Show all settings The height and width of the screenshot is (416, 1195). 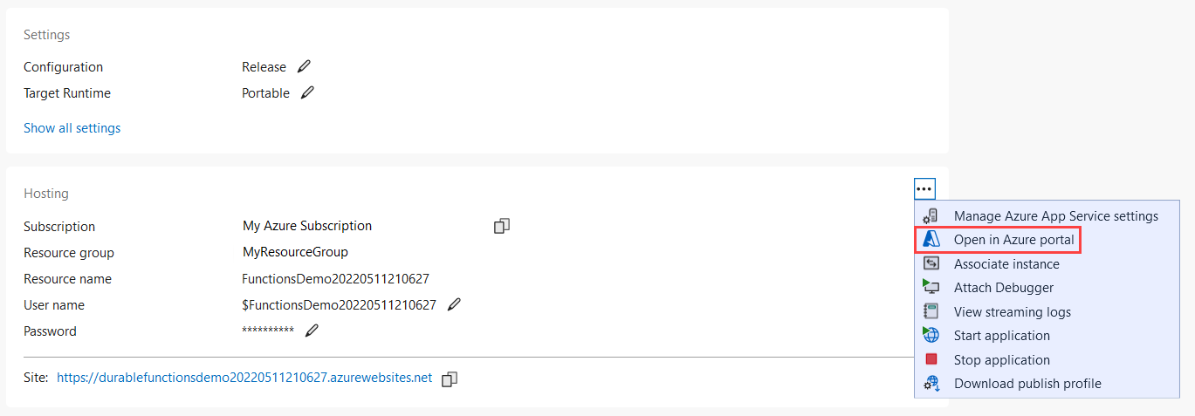click(x=72, y=128)
